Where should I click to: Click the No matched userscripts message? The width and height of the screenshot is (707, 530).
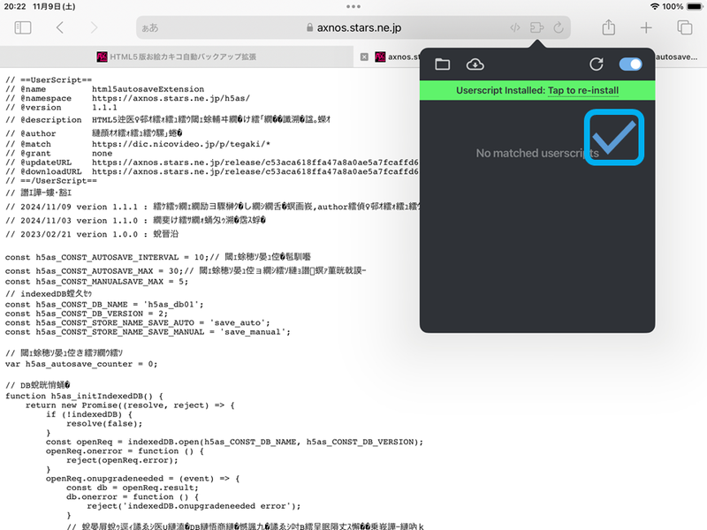point(537,153)
